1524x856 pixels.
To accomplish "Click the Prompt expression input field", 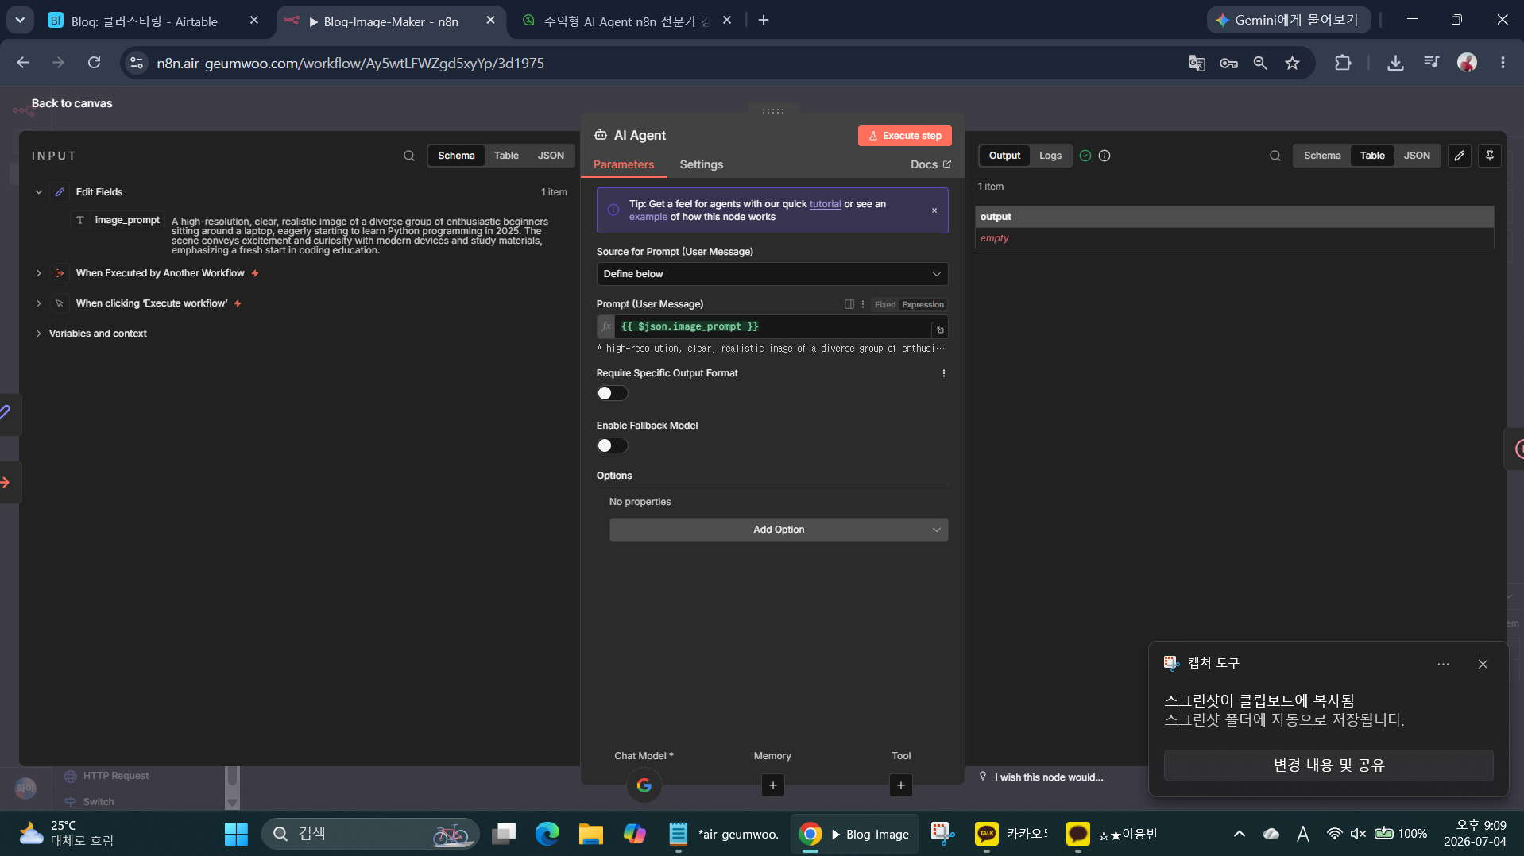I will coord(772,326).
